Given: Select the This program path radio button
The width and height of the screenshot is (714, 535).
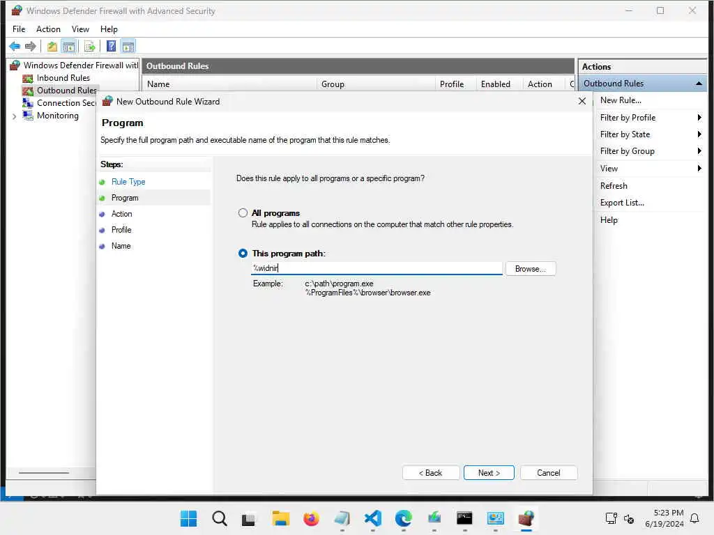Looking at the screenshot, I should [x=243, y=254].
